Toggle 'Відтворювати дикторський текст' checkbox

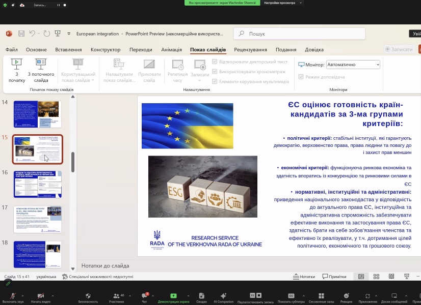(215, 62)
